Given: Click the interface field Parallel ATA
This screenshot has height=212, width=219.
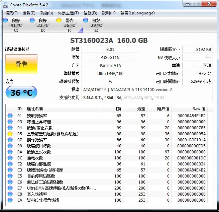Looking at the screenshot, I should click(110, 66).
